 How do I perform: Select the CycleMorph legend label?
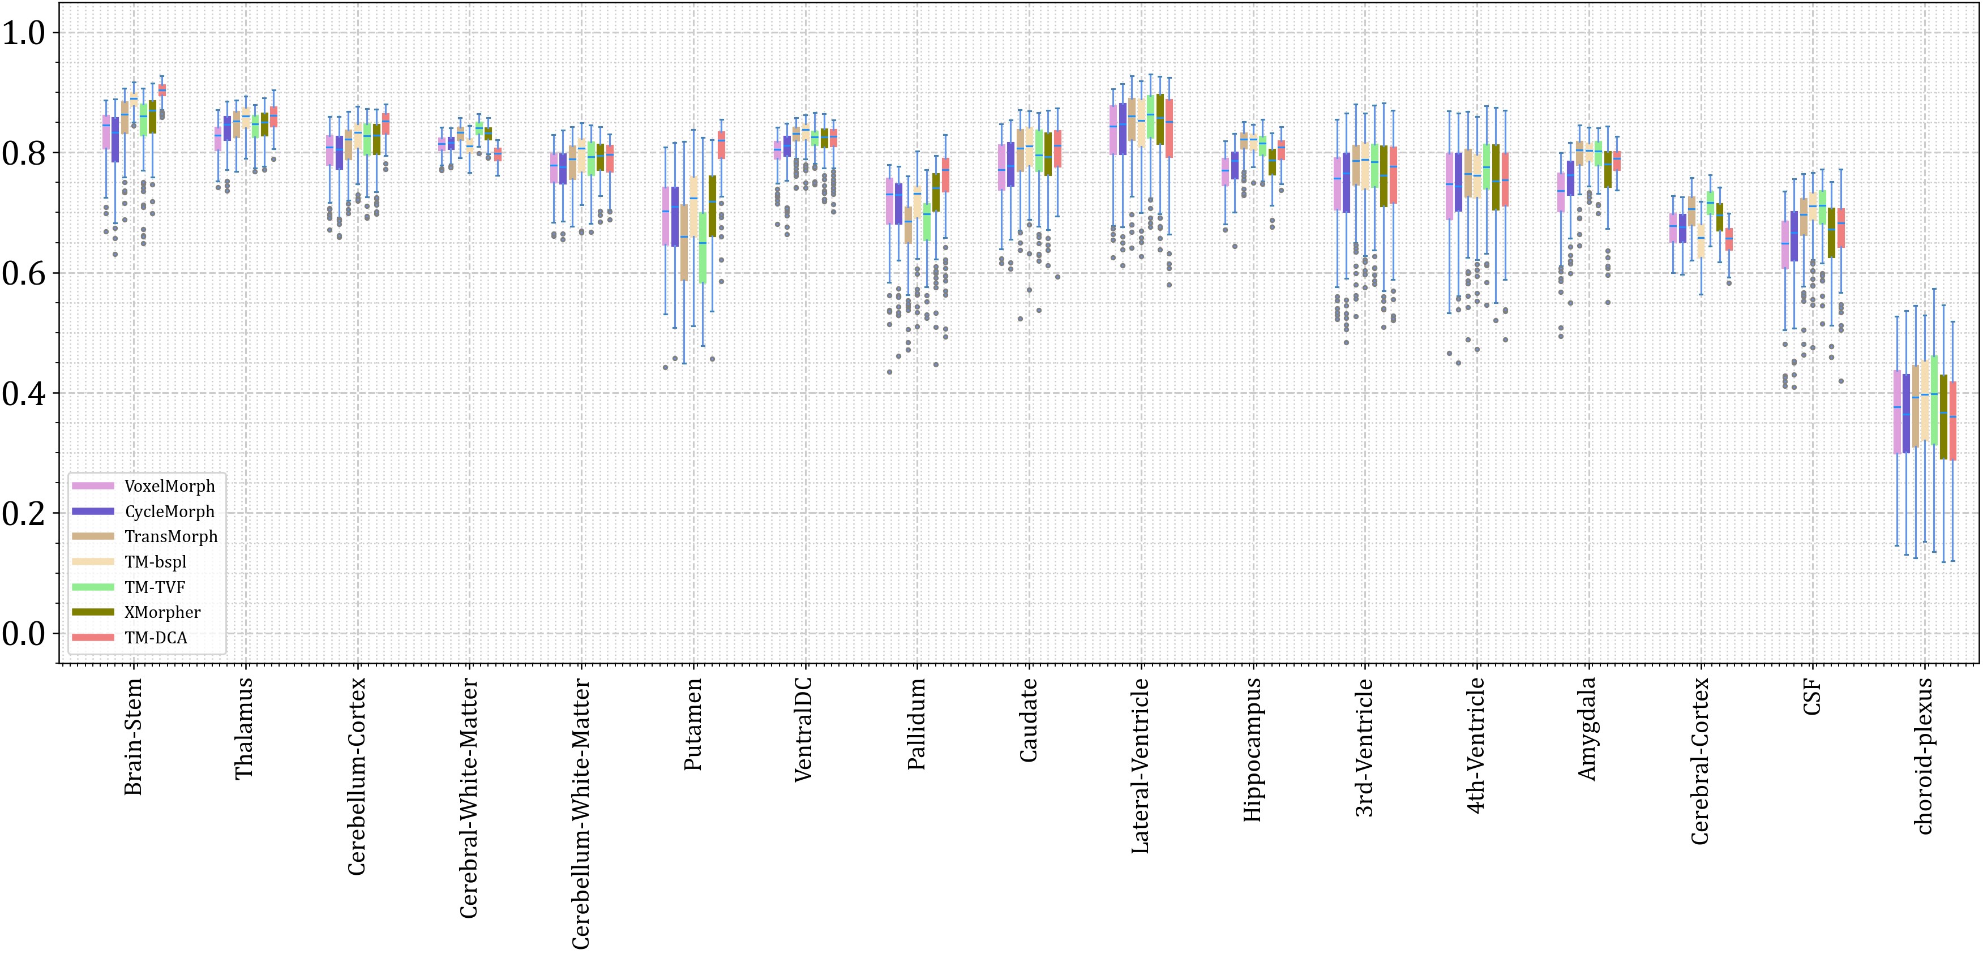169,512
